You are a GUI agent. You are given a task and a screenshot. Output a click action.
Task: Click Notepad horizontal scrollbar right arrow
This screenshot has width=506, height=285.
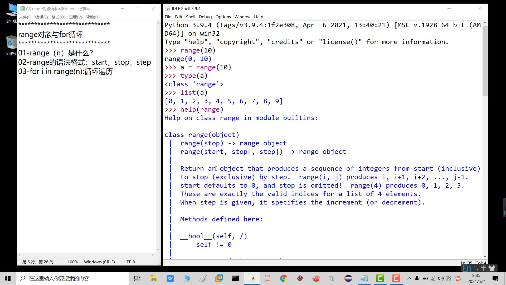153,255
